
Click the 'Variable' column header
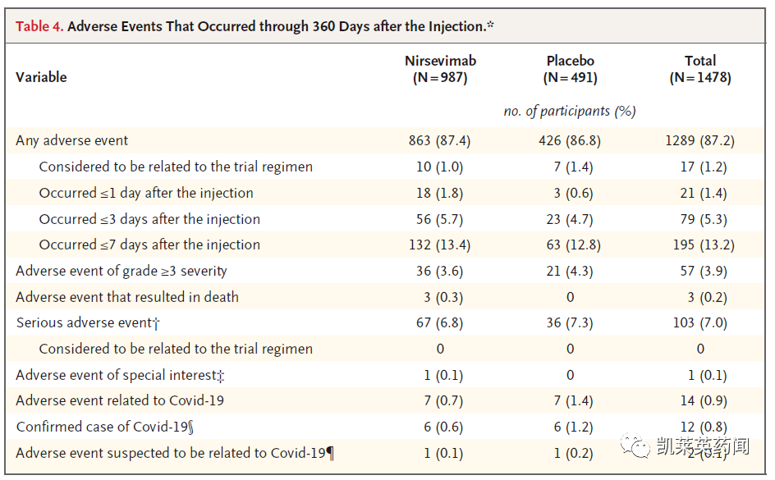pos(41,77)
